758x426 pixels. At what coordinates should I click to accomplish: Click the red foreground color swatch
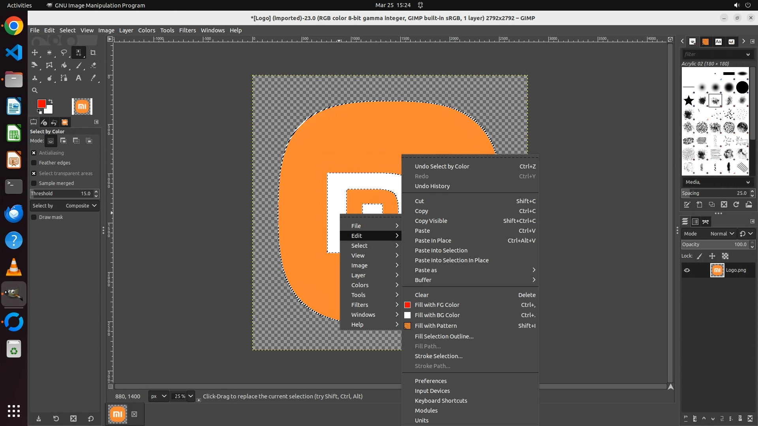coord(41,104)
